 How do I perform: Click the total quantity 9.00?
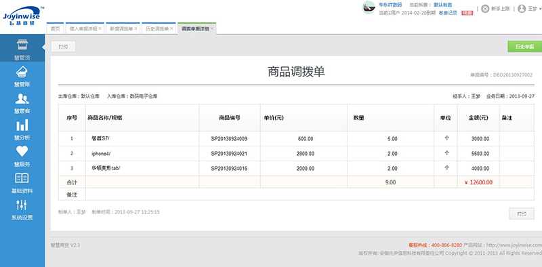390,182
